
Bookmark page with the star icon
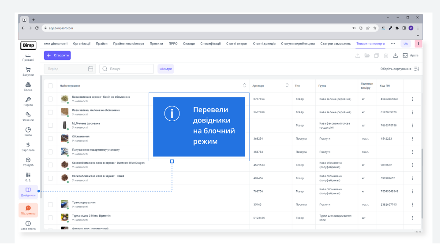click(375, 28)
